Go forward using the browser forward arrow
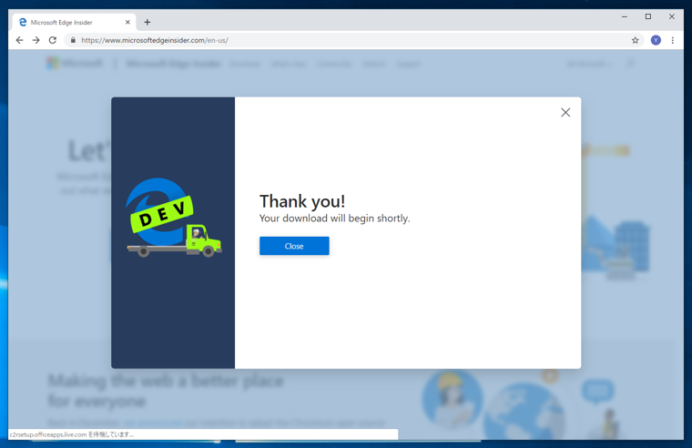 click(x=36, y=40)
